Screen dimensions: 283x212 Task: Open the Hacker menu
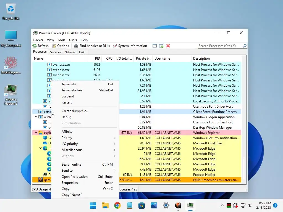point(38,40)
